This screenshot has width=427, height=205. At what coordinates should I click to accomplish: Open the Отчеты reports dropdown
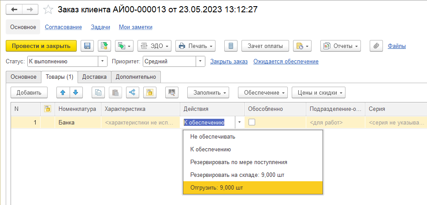[340, 46]
